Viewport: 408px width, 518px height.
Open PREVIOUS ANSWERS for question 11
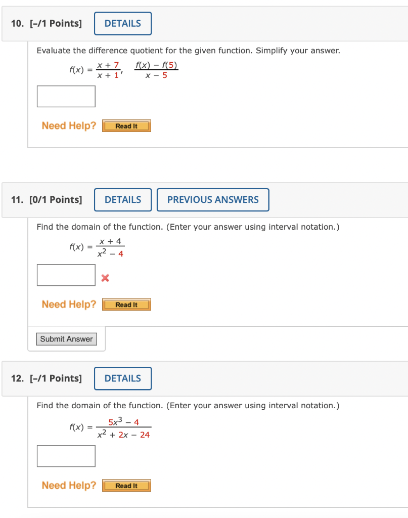[x=213, y=200]
